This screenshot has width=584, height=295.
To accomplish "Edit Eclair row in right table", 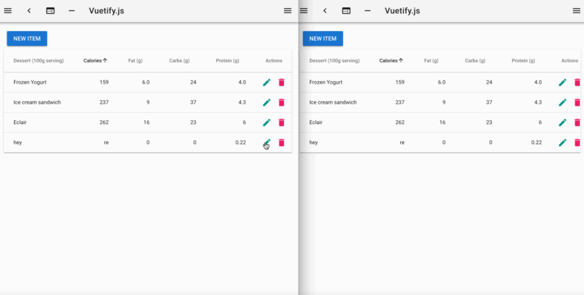I will pos(563,123).
